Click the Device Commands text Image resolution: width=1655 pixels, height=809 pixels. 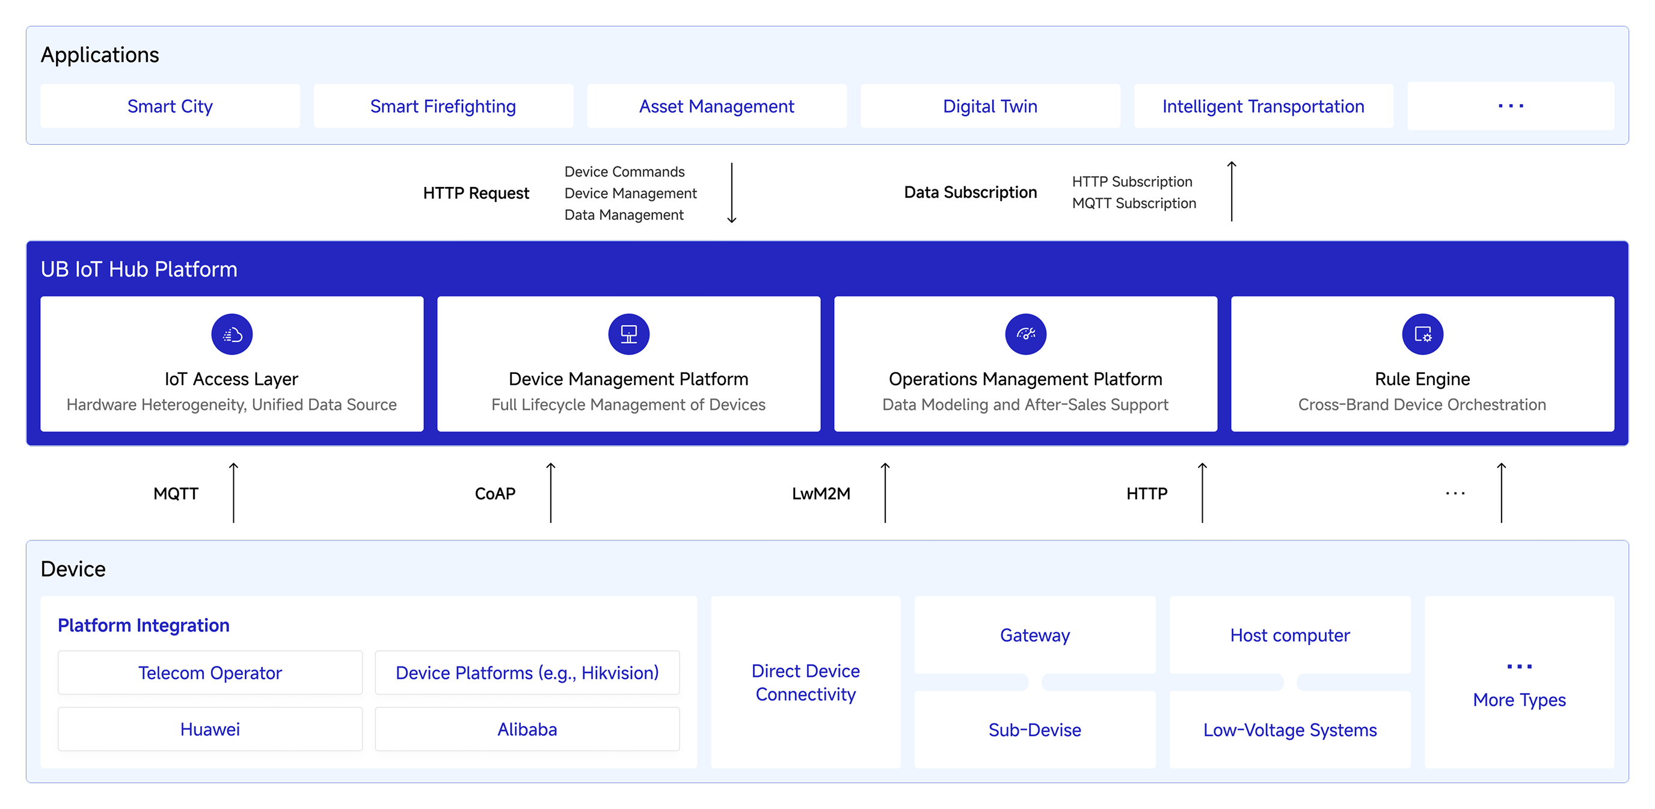coord(624,172)
